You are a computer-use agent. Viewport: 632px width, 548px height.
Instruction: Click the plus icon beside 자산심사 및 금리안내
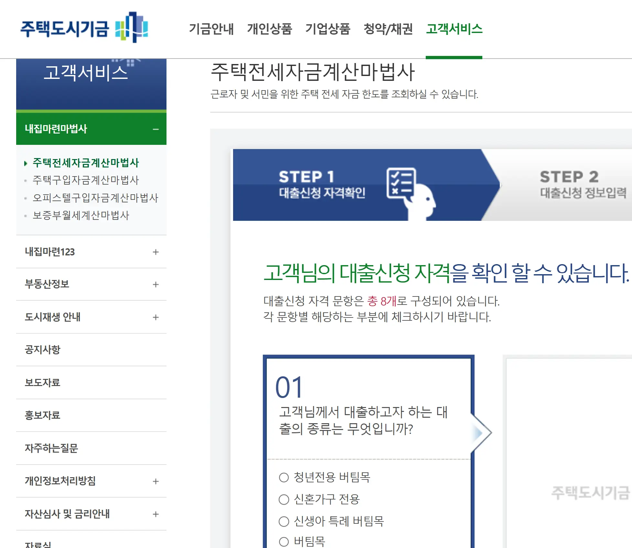156,514
